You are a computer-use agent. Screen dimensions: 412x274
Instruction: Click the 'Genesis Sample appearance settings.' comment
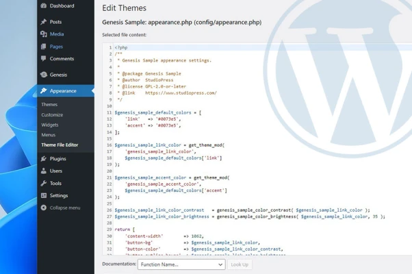[x=166, y=60]
